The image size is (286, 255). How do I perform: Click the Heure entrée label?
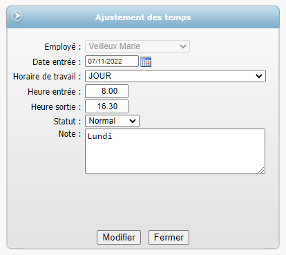55,92
